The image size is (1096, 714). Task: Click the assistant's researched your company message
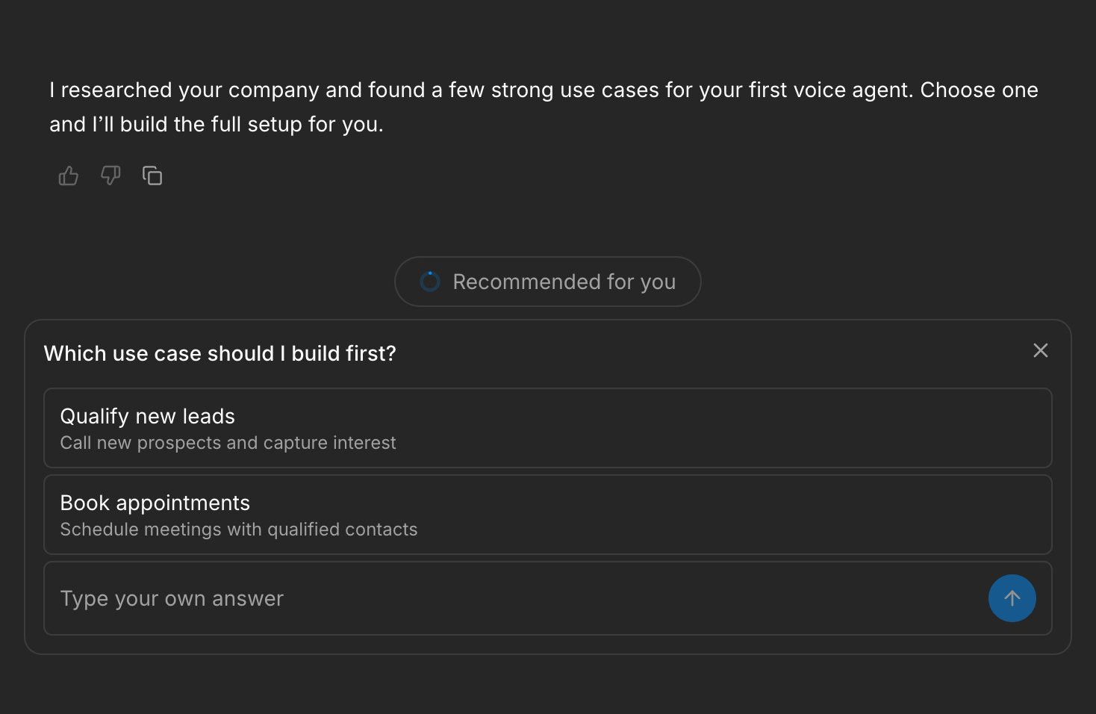click(544, 107)
